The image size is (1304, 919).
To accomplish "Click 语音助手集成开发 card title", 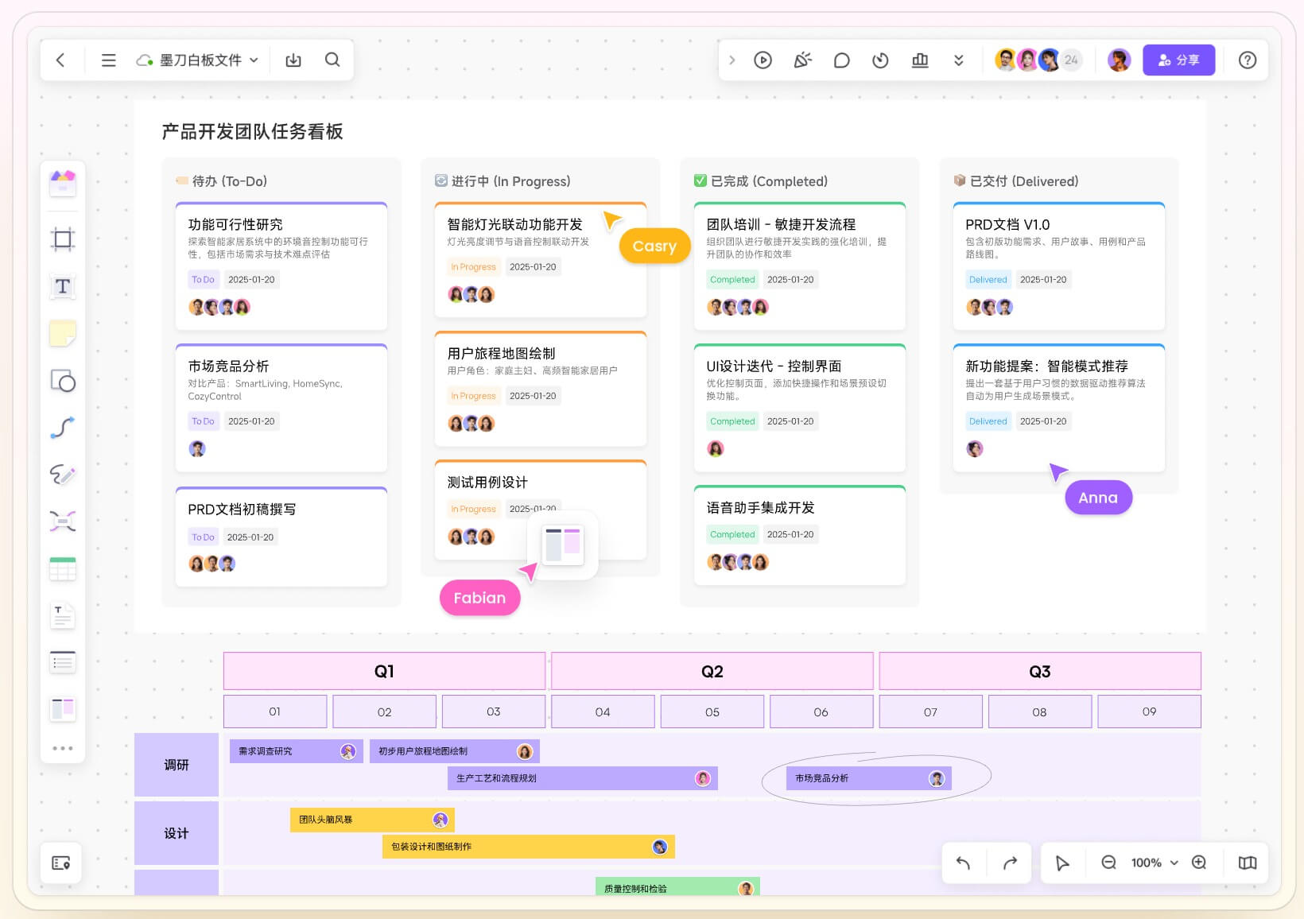I will click(x=760, y=507).
